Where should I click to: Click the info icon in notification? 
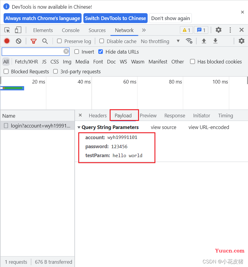pyautogui.click(x=7, y=7)
